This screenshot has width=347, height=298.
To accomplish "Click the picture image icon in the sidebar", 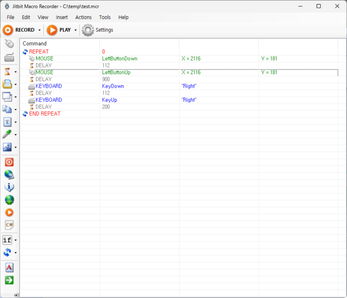I will pyautogui.click(x=7, y=147).
